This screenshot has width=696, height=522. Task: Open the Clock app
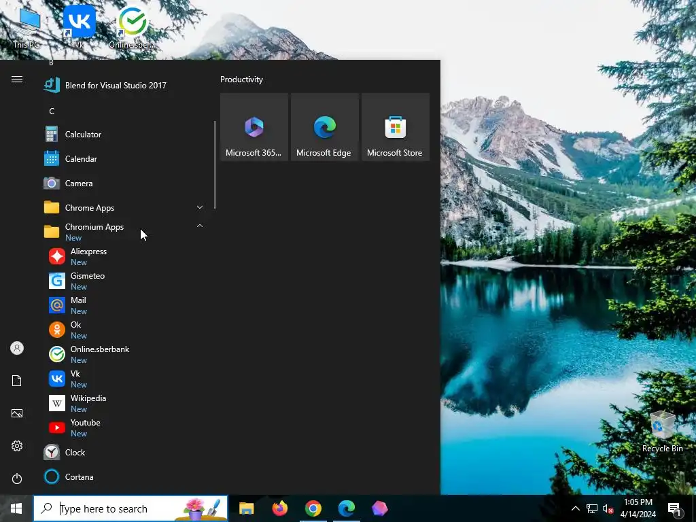[124, 452]
